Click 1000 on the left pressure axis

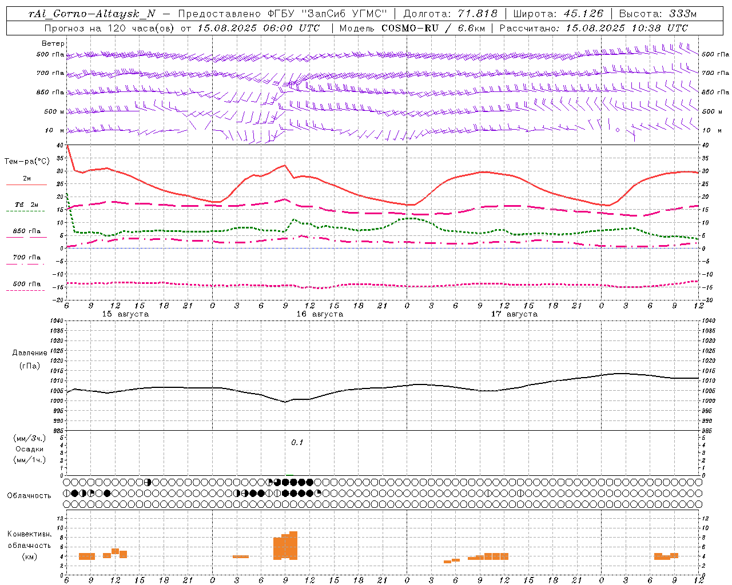pos(57,401)
